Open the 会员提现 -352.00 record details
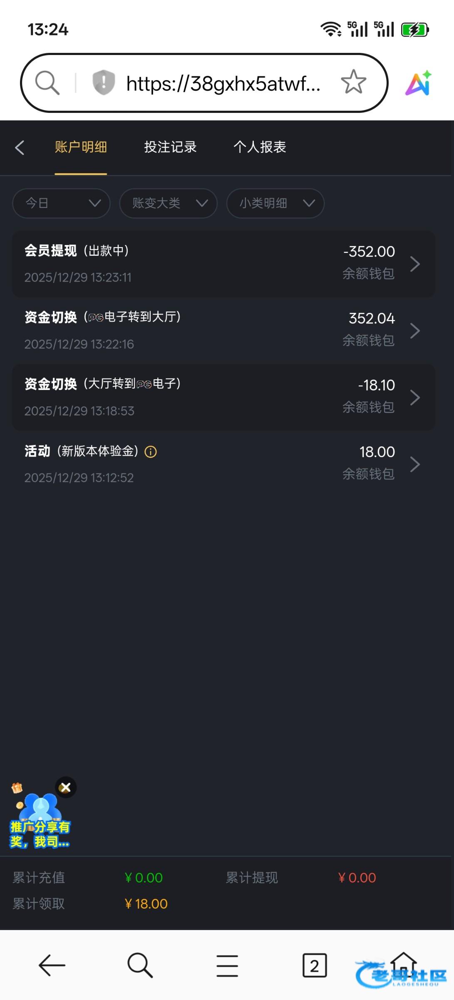The height and width of the screenshot is (1000, 454). tap(224, 264)
